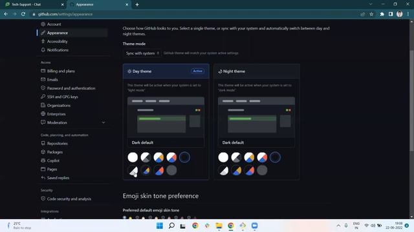Open SSH and GPG keys item

[62, 97]
